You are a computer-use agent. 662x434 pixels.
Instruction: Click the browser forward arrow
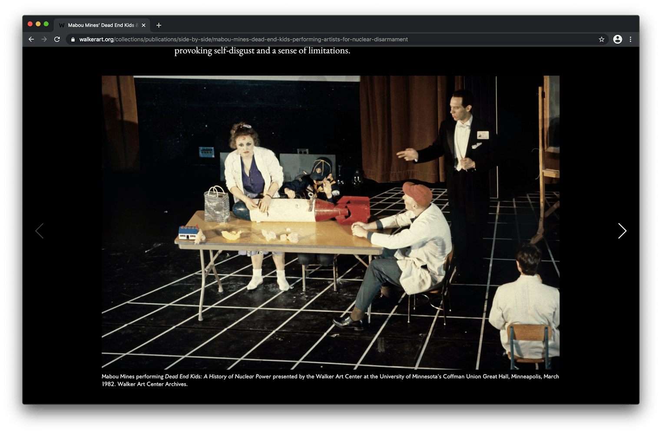point(44,39)
